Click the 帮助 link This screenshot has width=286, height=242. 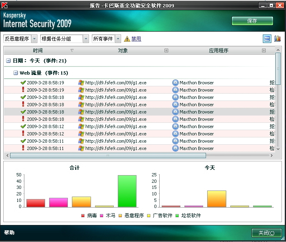(9, 232)
